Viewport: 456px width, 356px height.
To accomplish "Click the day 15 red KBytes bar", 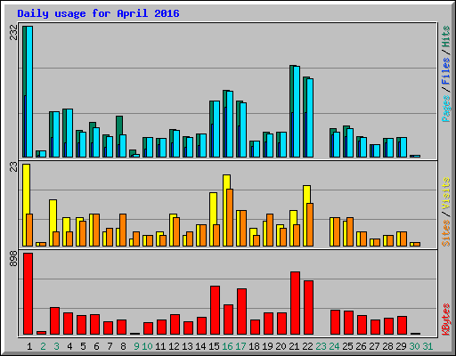I will coord(215,310).
